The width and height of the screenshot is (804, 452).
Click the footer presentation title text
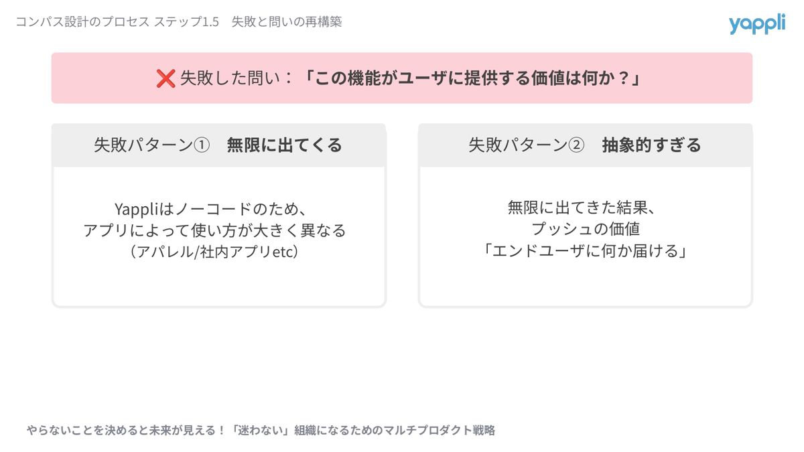point(261,431)
